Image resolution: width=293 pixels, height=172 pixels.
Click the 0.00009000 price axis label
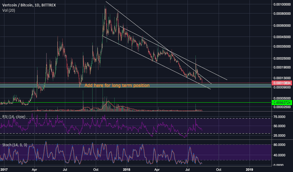pyautogui.click(x=282, y=87)
